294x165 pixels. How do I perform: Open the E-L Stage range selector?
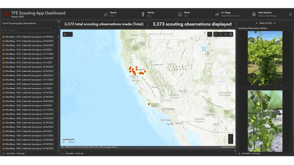click(x=232, y=14)
